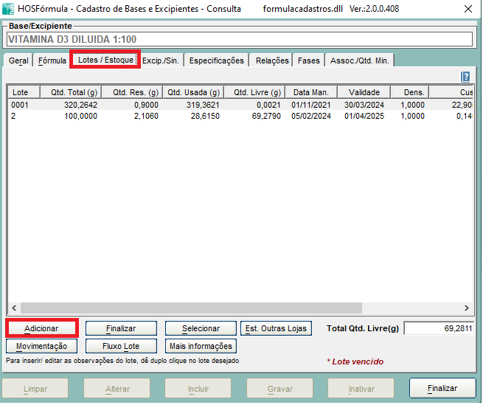The image size is (483, 405).
Task: Click the Mais informações button
Action: pos(201,346)
